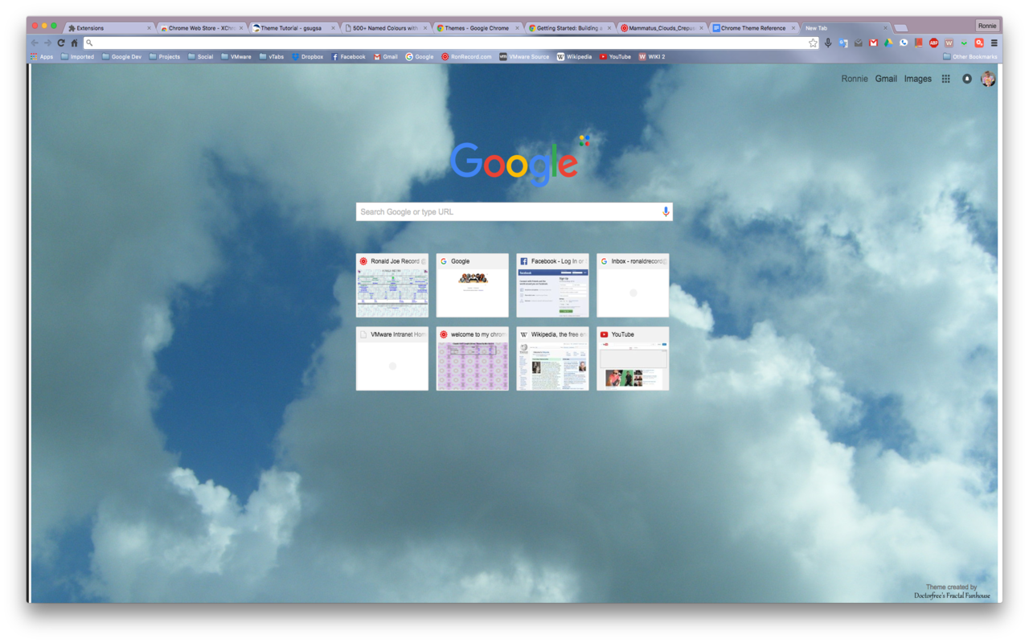The height and width of the screenshot is (643, 1029).
Task: Click the Gmail link at top right
Action: pos(886,79)
